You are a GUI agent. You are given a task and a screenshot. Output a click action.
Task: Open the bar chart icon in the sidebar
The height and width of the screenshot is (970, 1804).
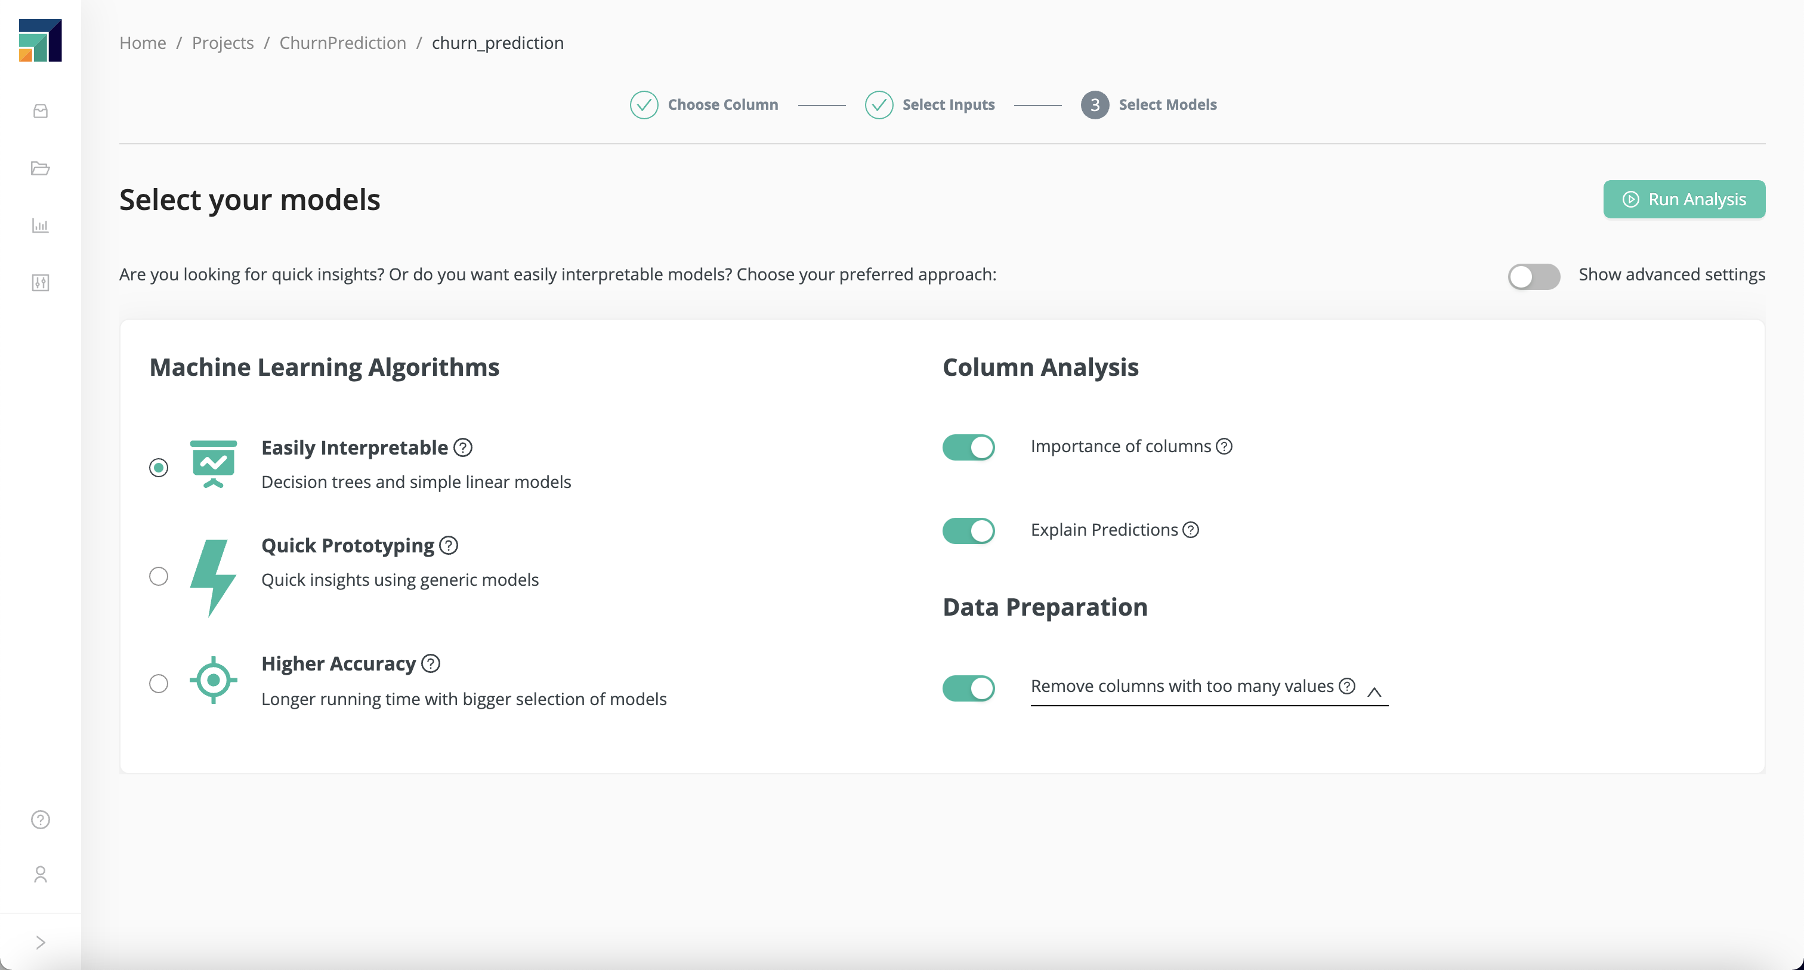tap(41, 225)
